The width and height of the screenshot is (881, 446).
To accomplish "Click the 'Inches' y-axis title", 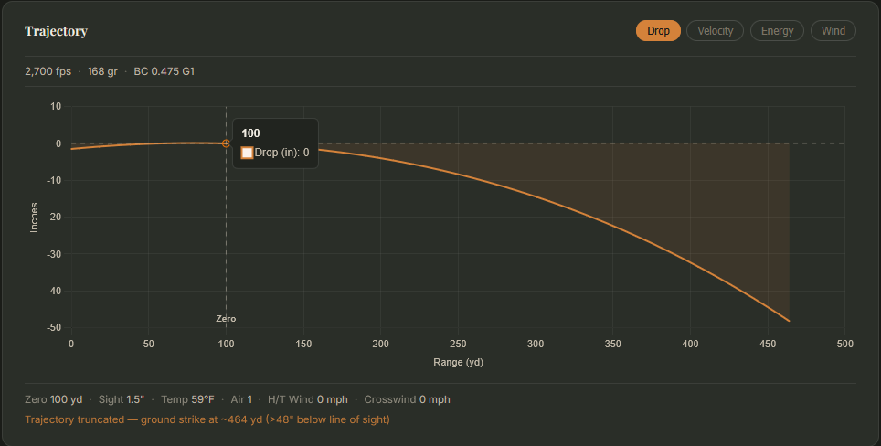I will coord(35,218).
